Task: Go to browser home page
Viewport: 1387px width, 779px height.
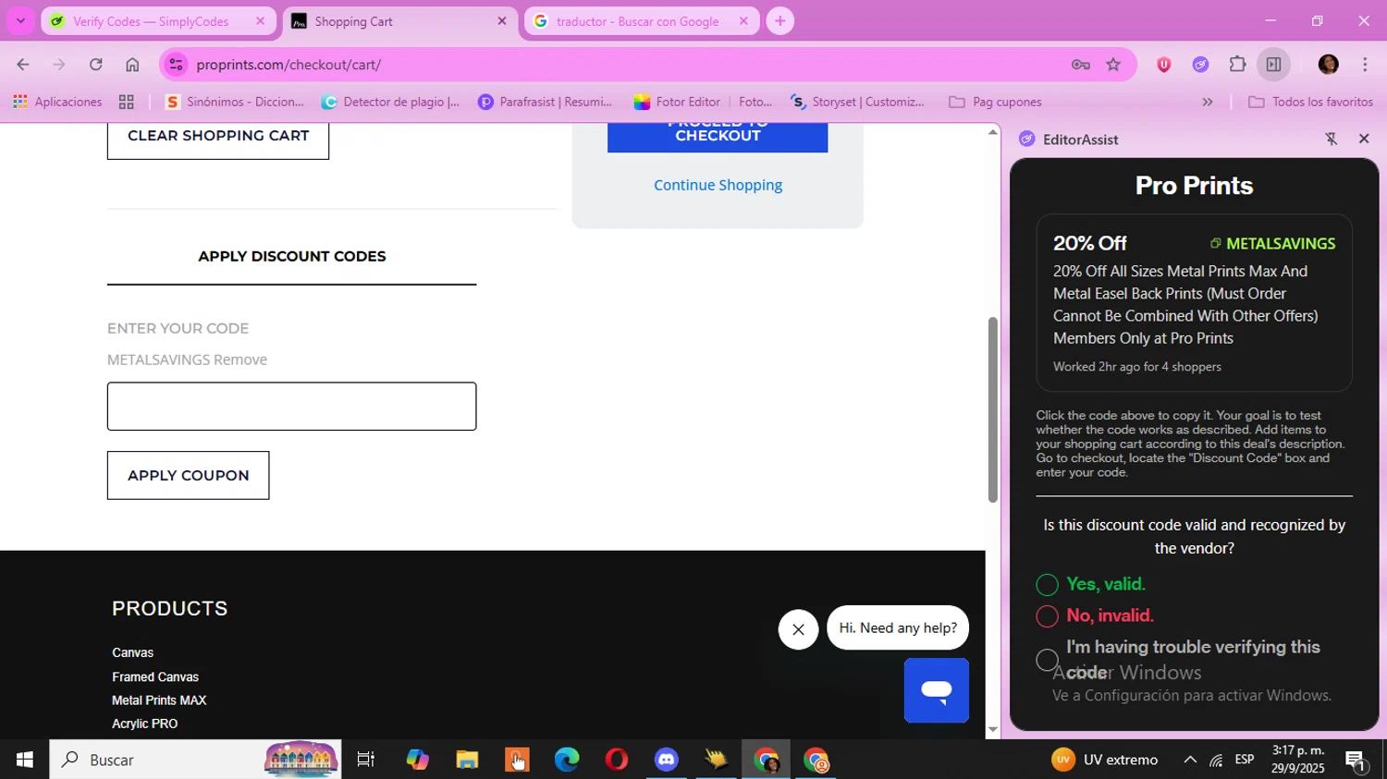Action: coord(132,65)
